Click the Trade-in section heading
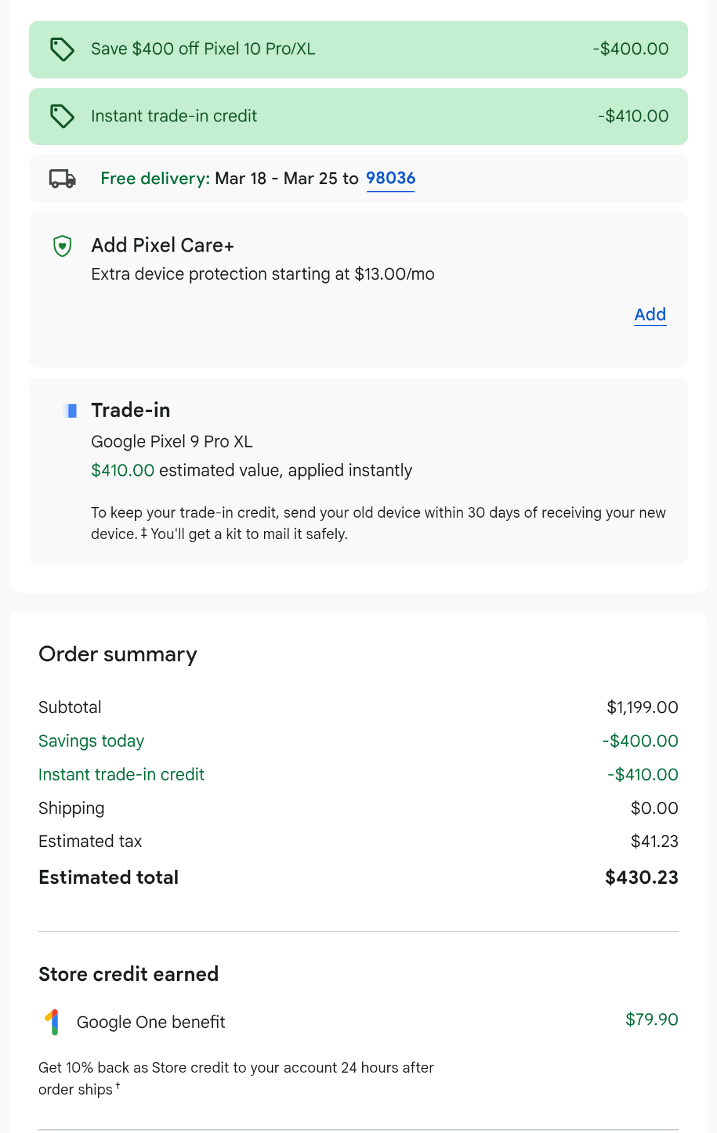This screenshot has width=717, height=1133. point(131,410)
